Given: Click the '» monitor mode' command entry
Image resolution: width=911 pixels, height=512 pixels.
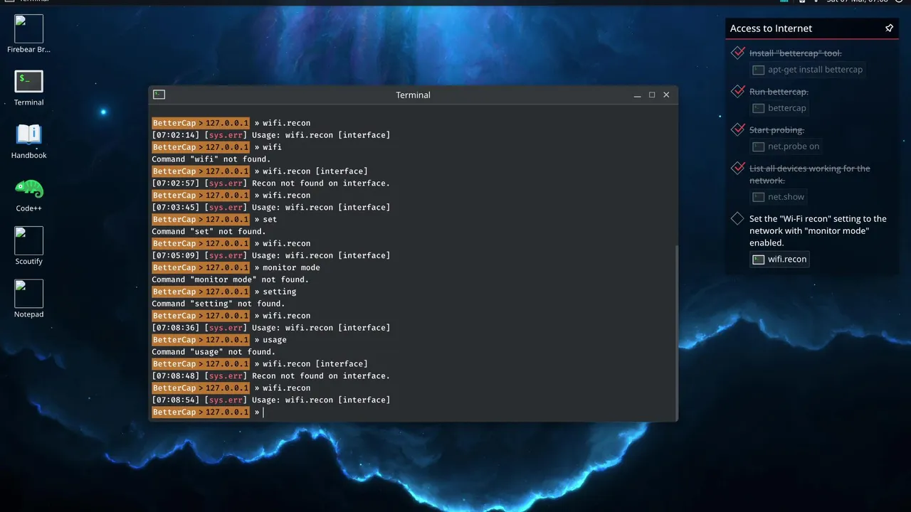Looking at the screenshot, I should click(x=287, y=267).
